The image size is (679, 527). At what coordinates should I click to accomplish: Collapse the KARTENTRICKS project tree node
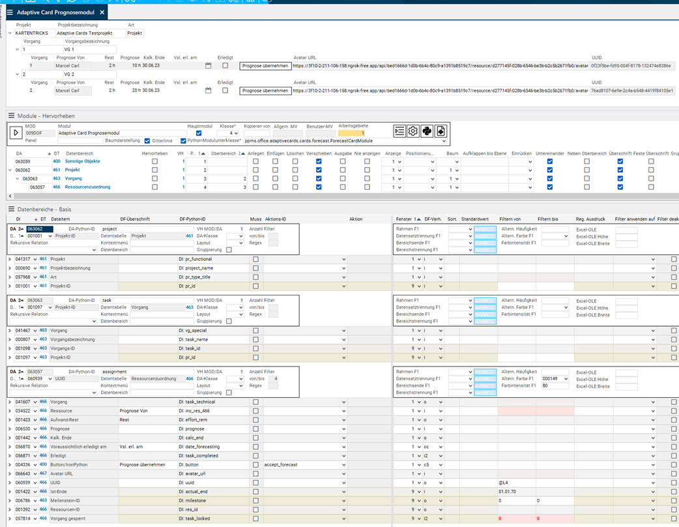point(9,33)
